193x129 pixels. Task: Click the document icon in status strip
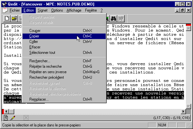tap(6, 118)
